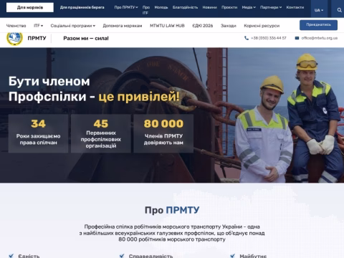The width and height of the screenshot is (344, 258).
Task: Open the Молодь menu item
Action: pyautogui.click(x=161, y=7)
